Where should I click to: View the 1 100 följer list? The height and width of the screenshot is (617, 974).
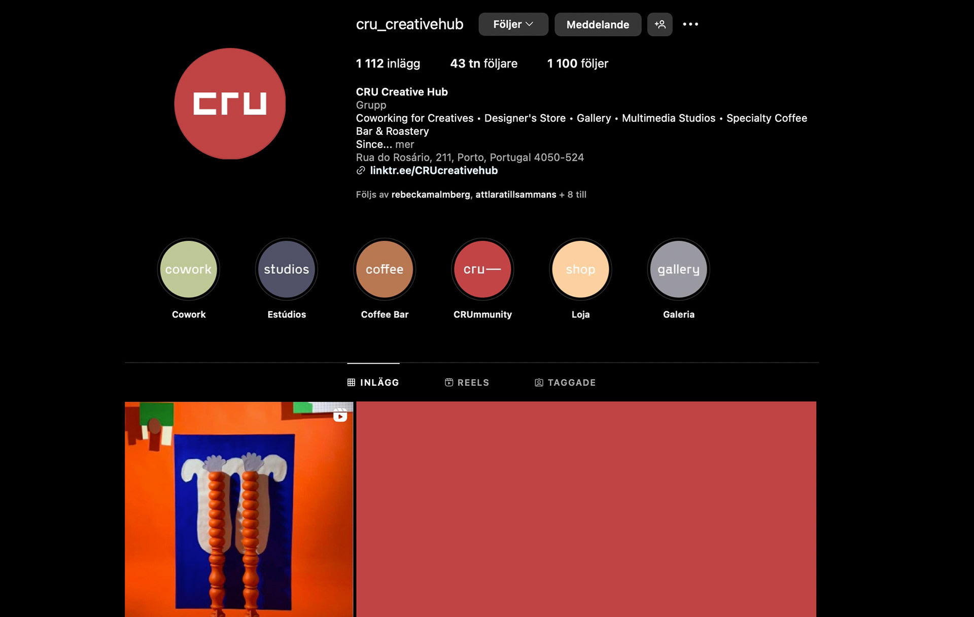coord(577,63)
